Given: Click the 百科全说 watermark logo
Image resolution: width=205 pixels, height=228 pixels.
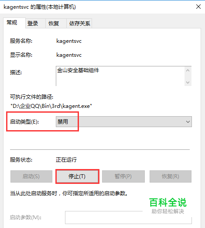Looking at the screenshot, I should click(168, 206).
